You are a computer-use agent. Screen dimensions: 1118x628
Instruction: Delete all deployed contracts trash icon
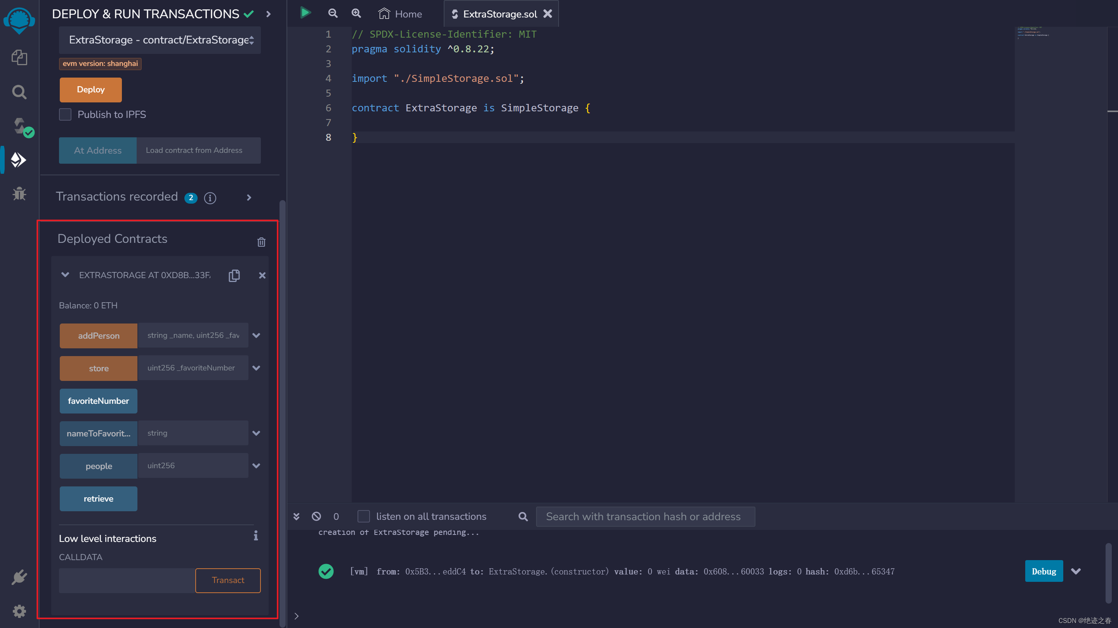pos(261,242)
